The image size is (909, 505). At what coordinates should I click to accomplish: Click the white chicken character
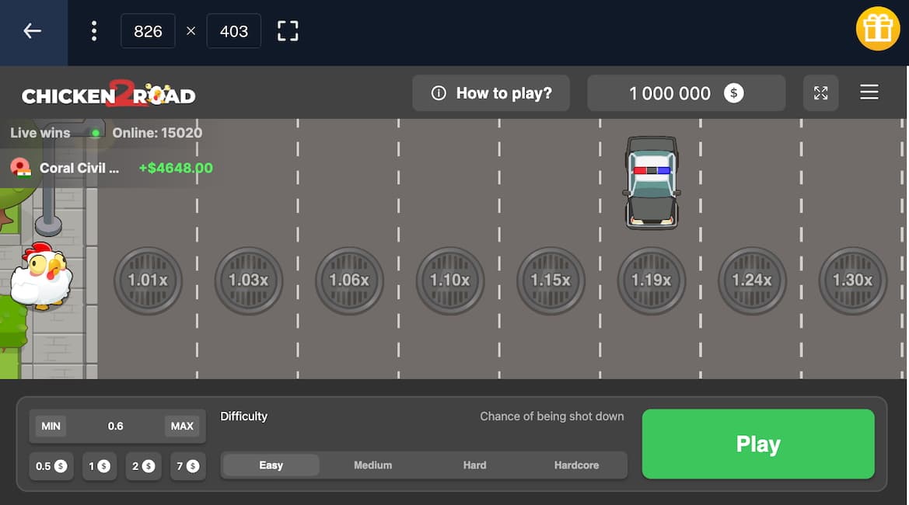[40, 277]
